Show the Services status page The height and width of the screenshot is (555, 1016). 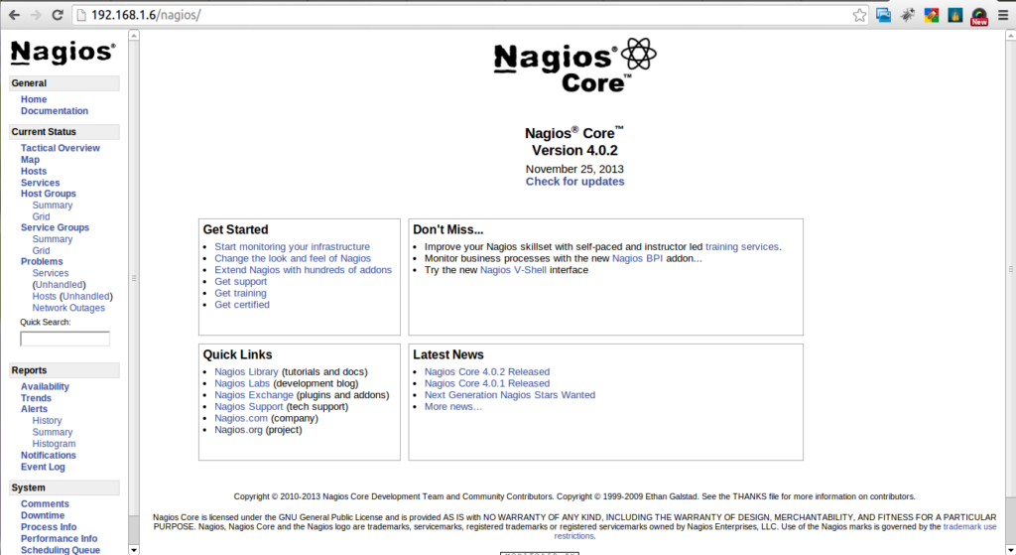[40, 183]
